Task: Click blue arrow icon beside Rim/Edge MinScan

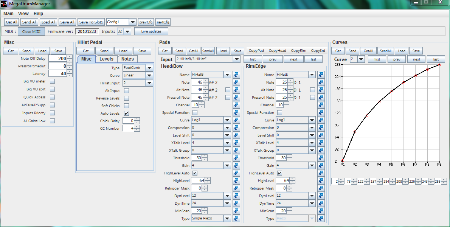Action: [321, 211]
